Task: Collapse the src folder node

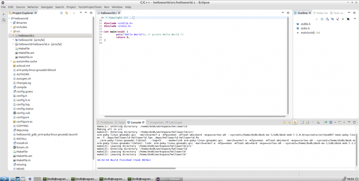Action: [x=11, y=31]
